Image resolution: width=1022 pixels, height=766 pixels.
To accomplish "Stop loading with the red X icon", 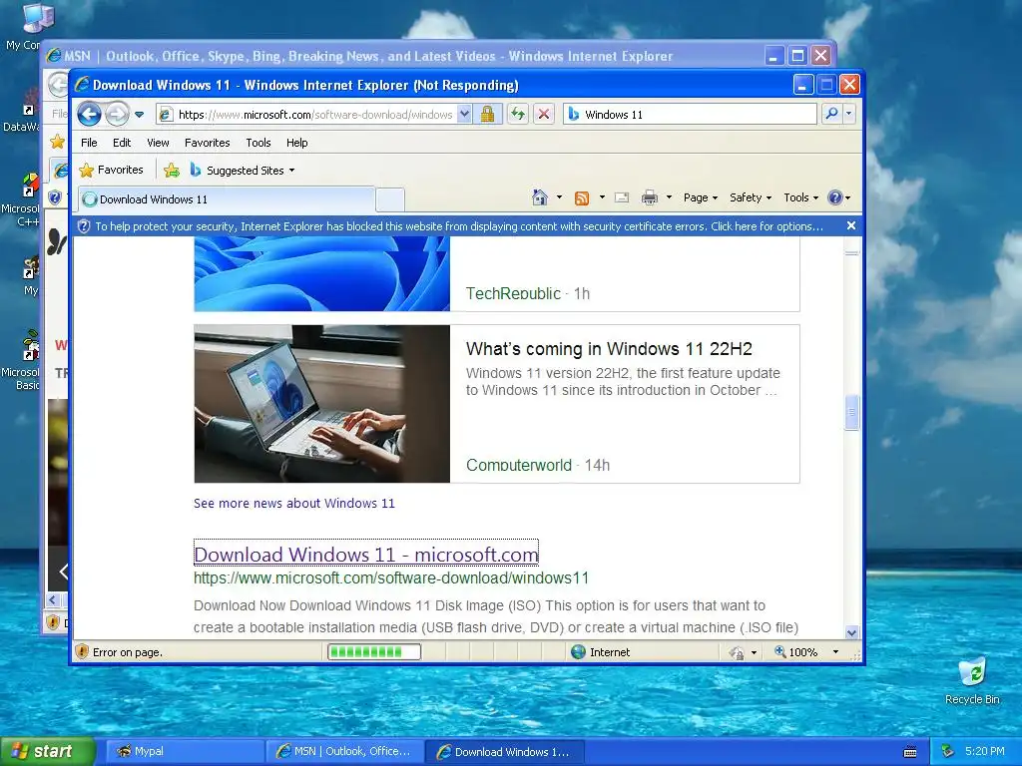I will (543, 115).
